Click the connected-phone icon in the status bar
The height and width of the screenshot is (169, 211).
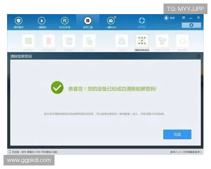pyautogui.click(x=10, y=152)
